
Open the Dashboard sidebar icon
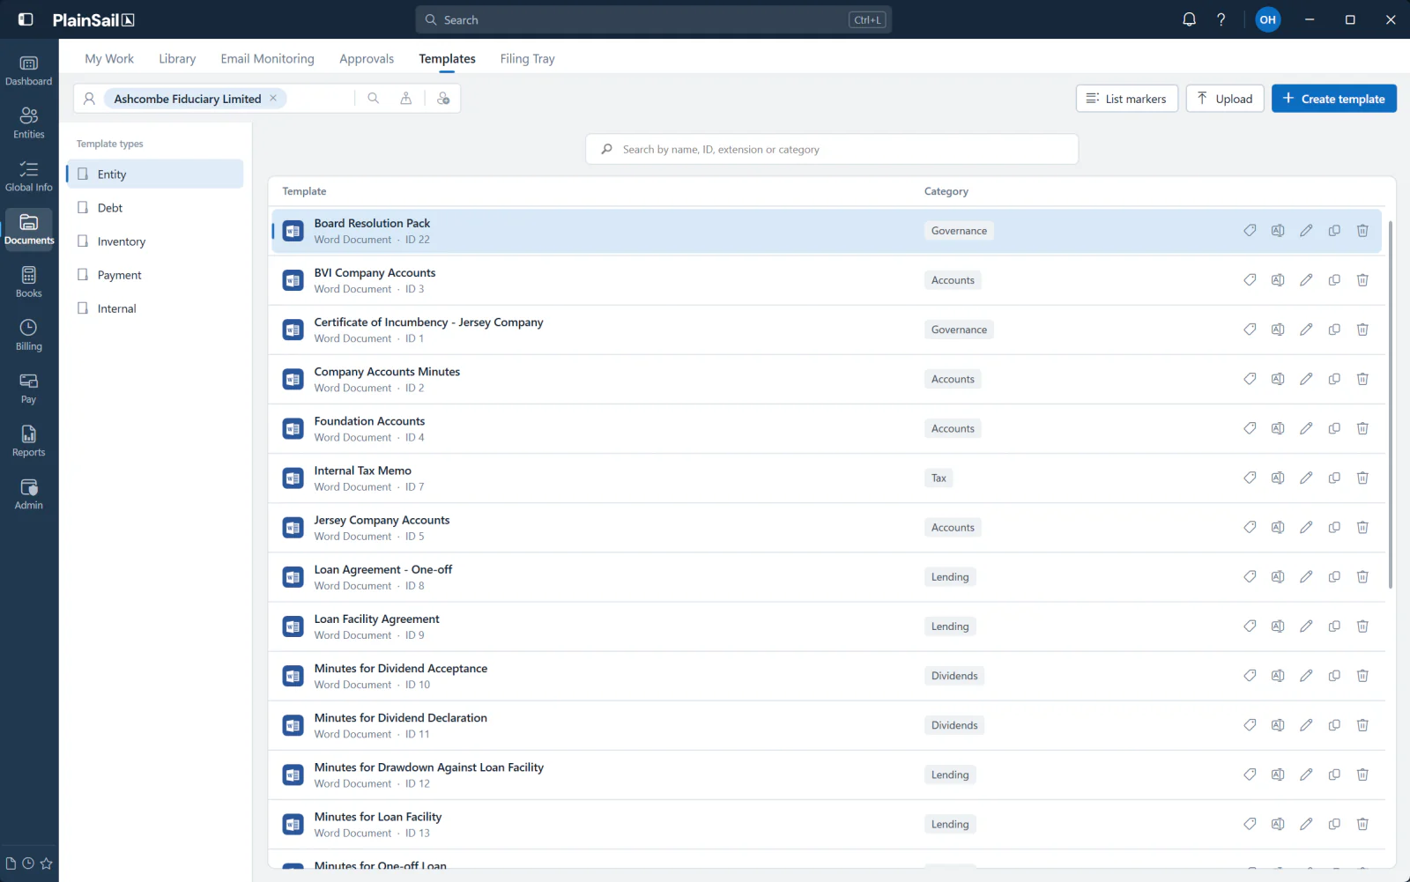29,71
